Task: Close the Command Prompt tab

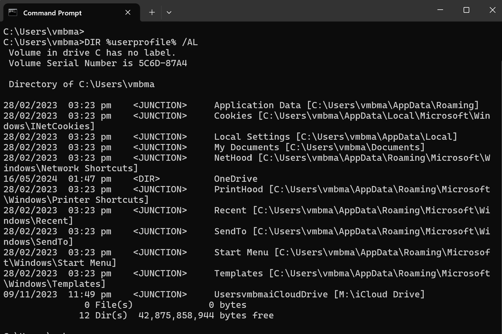Action: pyautogui.click(x=128, y=12)
